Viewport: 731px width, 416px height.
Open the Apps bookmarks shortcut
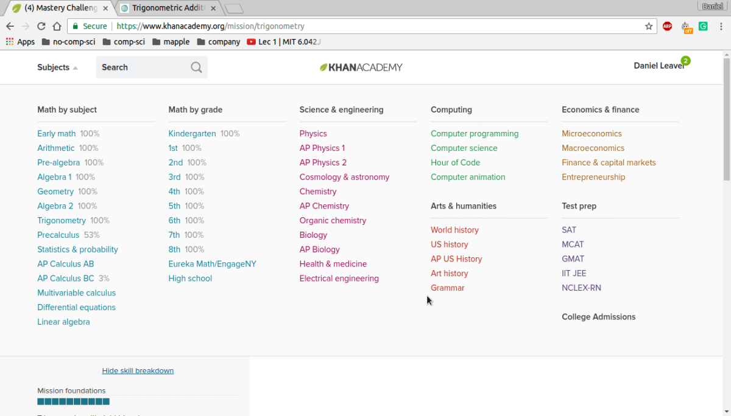click(20, 42)
